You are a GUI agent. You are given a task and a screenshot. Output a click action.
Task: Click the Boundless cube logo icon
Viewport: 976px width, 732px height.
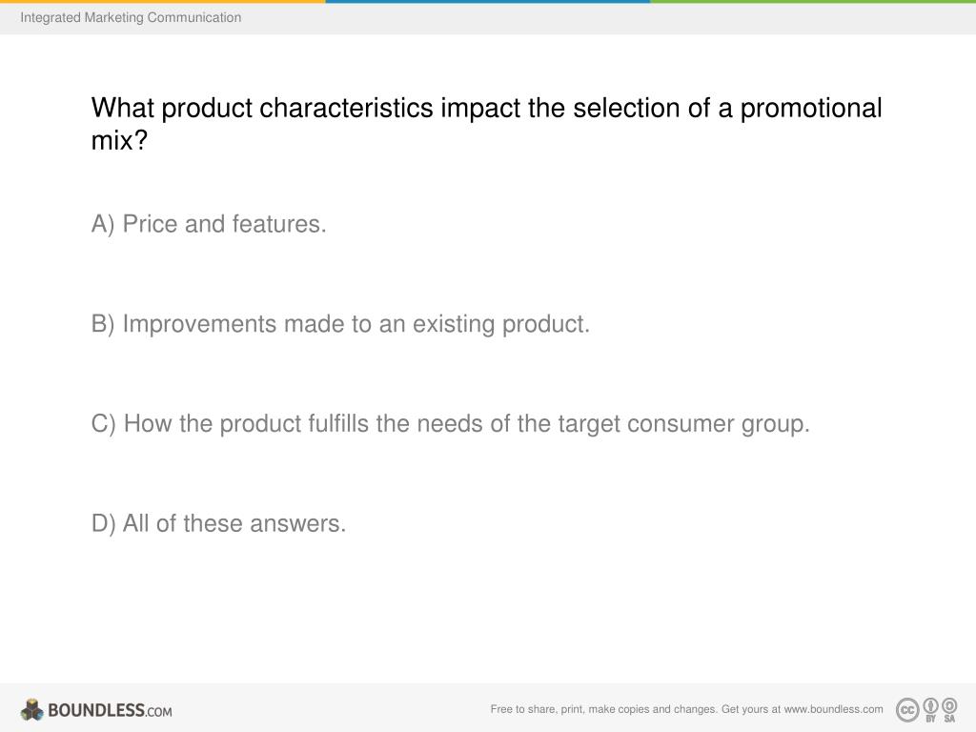click(x=31, y=709)
